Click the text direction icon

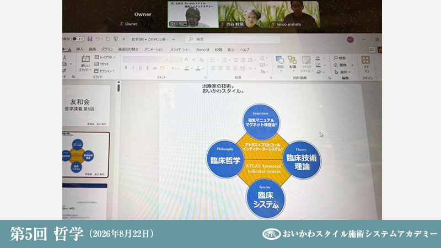click(x=262, y=58)
